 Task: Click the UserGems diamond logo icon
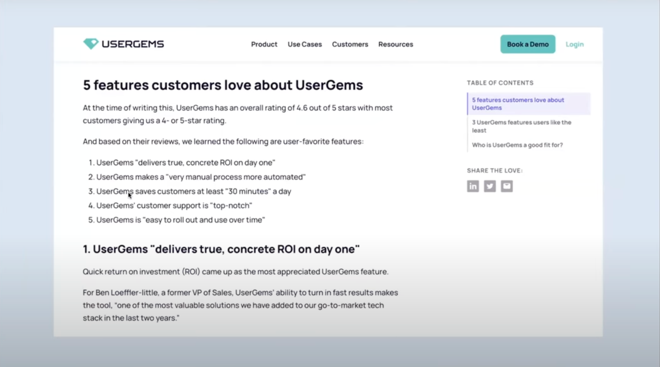tap(91, 44)
